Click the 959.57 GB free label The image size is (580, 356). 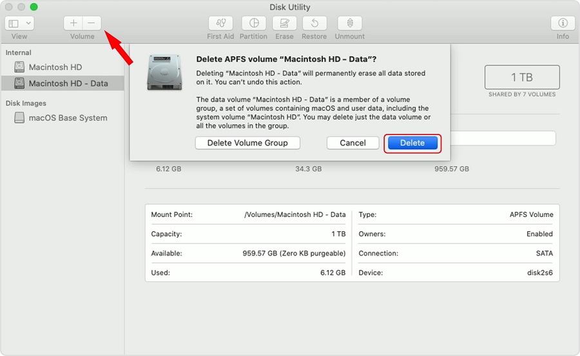pos(452,169)
